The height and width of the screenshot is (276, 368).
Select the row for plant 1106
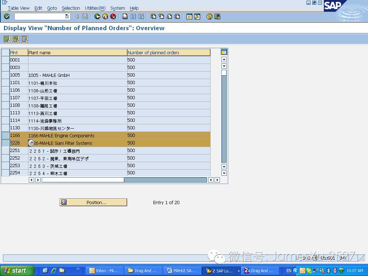pos(5,90)
